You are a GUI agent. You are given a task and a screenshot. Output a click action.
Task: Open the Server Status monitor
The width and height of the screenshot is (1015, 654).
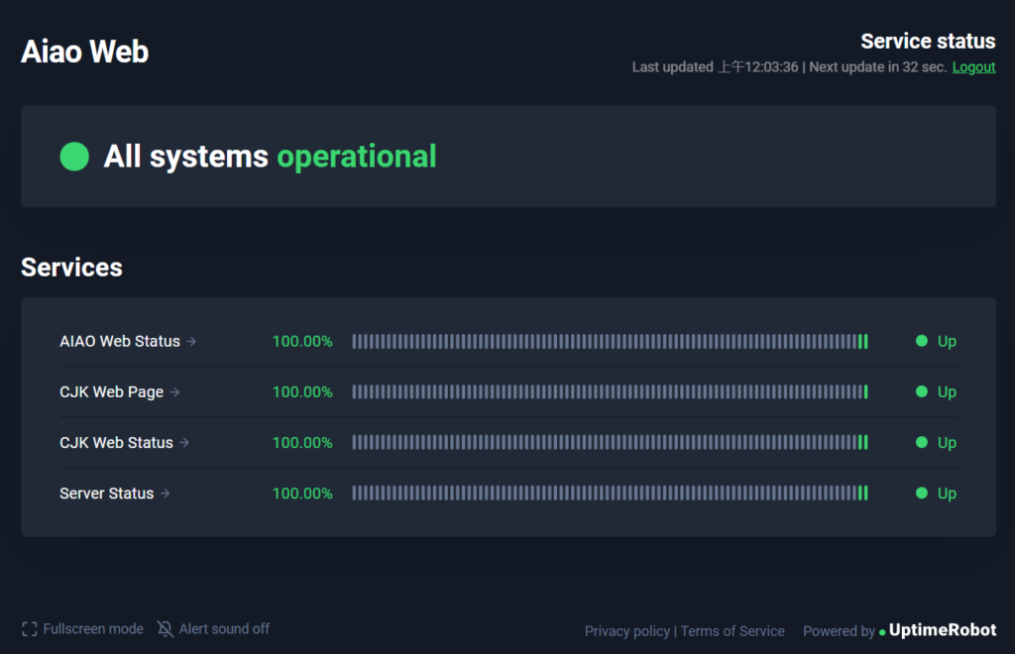107,492
